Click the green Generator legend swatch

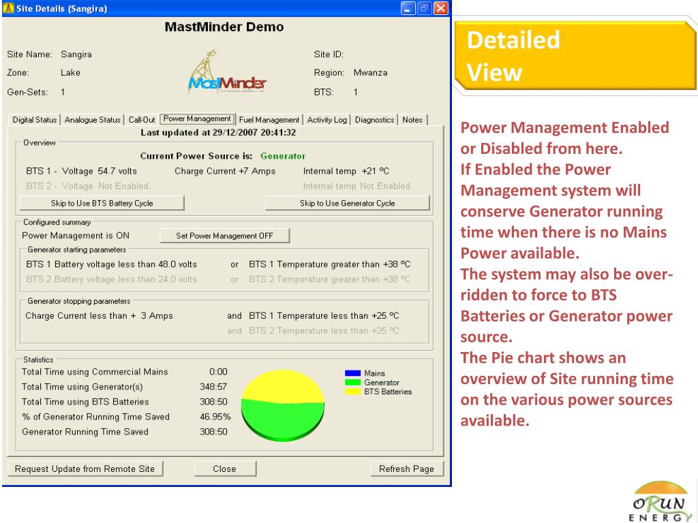[x=352, y=383]
